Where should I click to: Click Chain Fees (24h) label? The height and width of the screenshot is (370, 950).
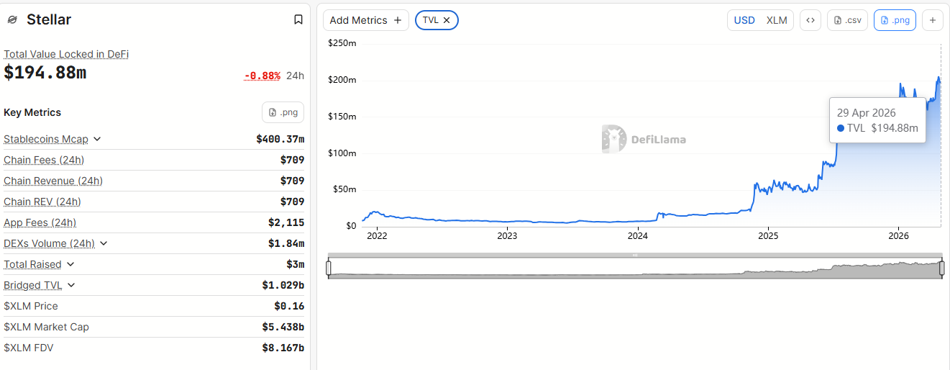[x=44, y=160]
